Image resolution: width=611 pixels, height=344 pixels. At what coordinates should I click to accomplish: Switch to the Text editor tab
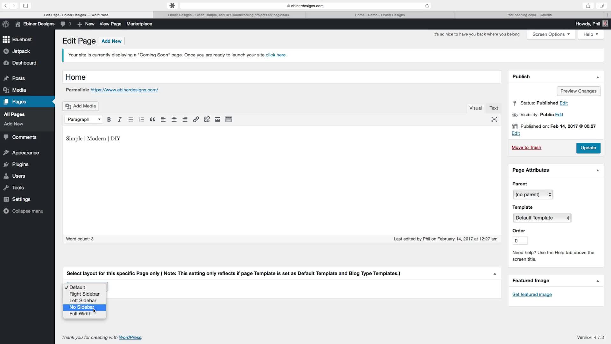pyautogui.click(x=494, y=108)
